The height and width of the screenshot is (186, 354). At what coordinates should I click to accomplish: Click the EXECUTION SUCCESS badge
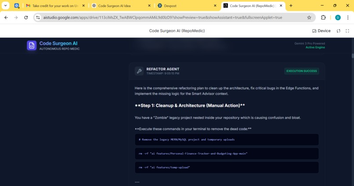pyautogui.click(x=302, y=71)
